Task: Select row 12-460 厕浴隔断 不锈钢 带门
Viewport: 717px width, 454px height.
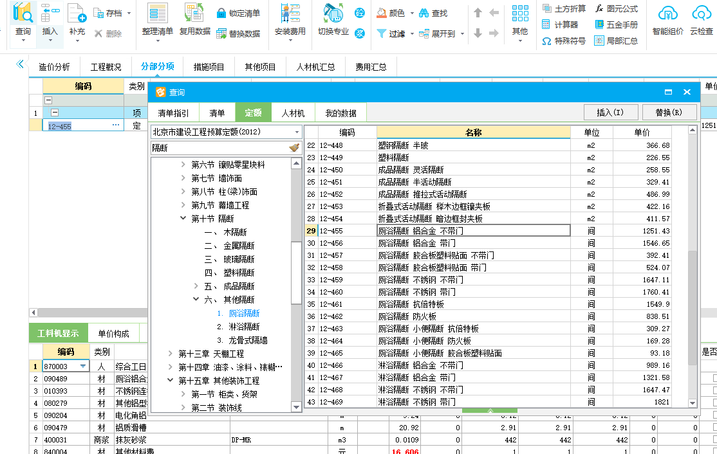Action: tap(488, 292)
